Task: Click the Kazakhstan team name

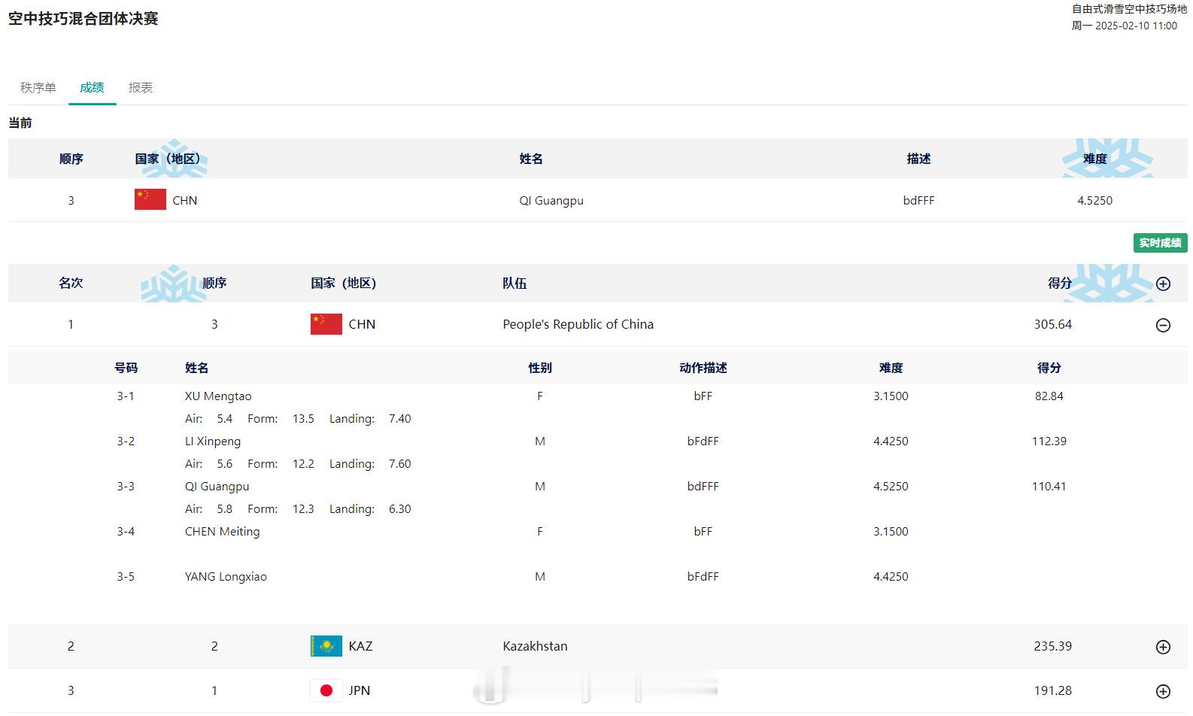Action: [535, 646]
